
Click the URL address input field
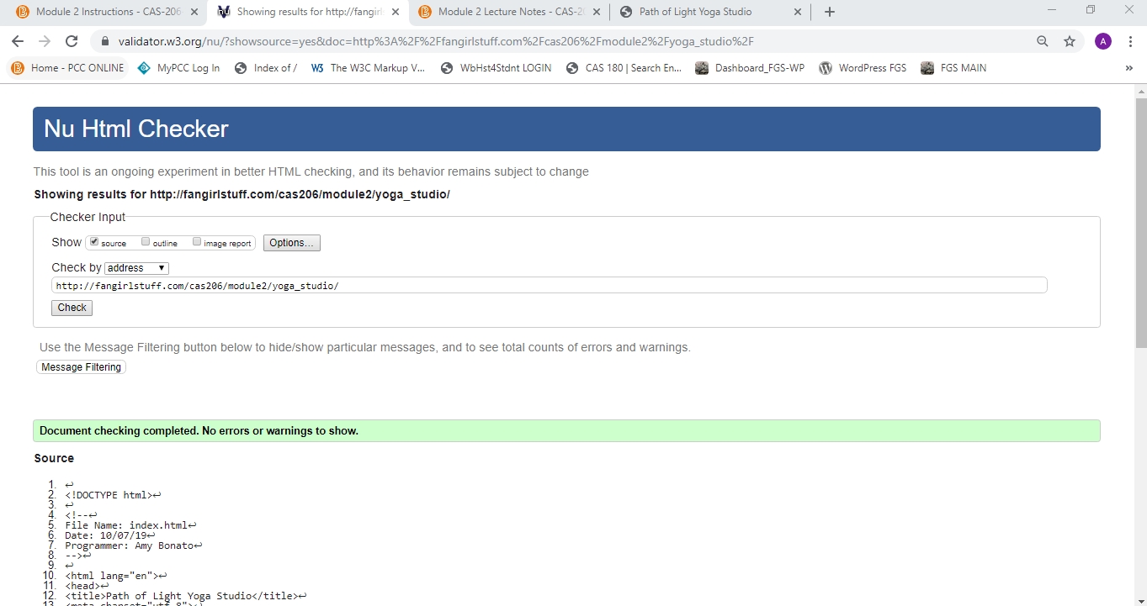(x=549, y=286)
